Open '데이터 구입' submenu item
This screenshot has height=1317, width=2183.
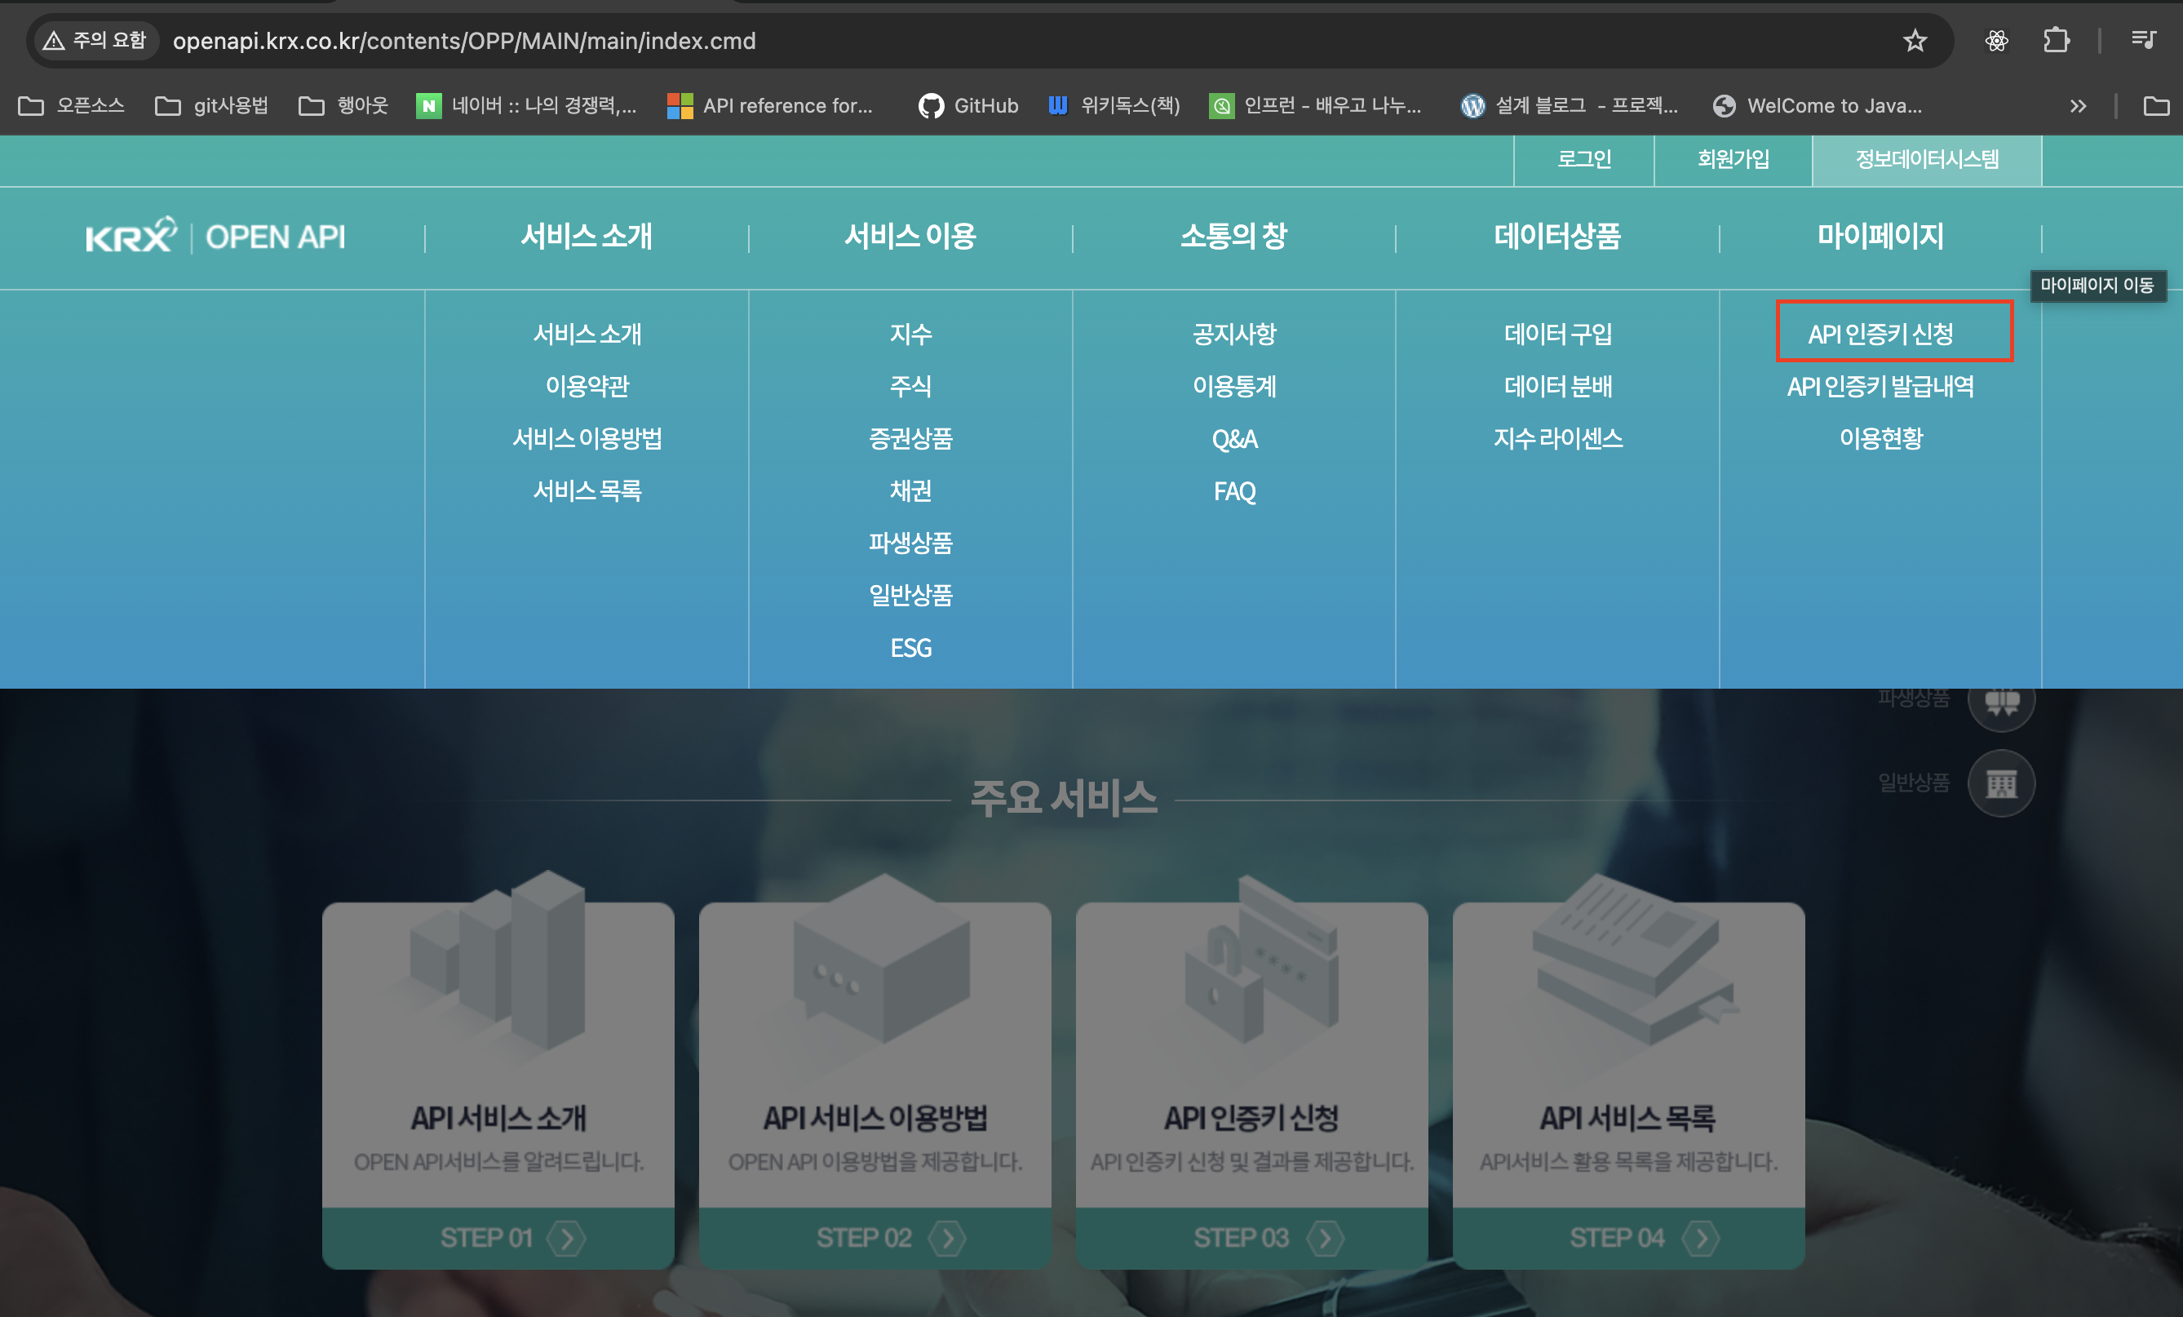click(1557, 334)
